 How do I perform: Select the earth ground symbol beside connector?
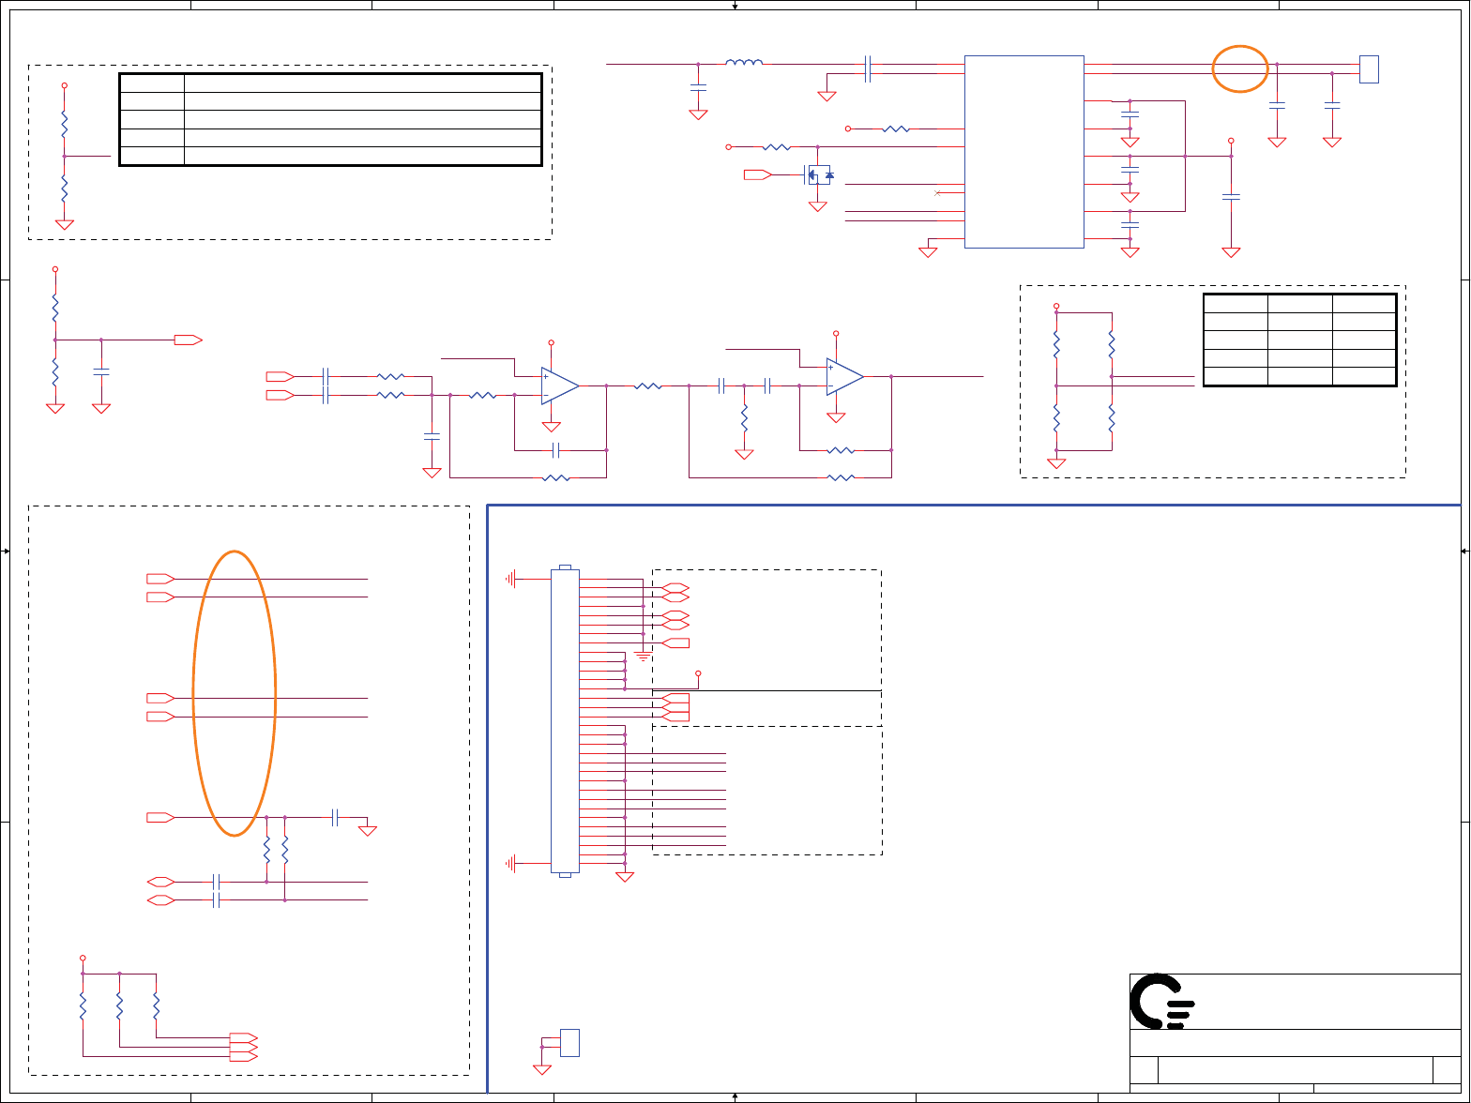[643, 657]
